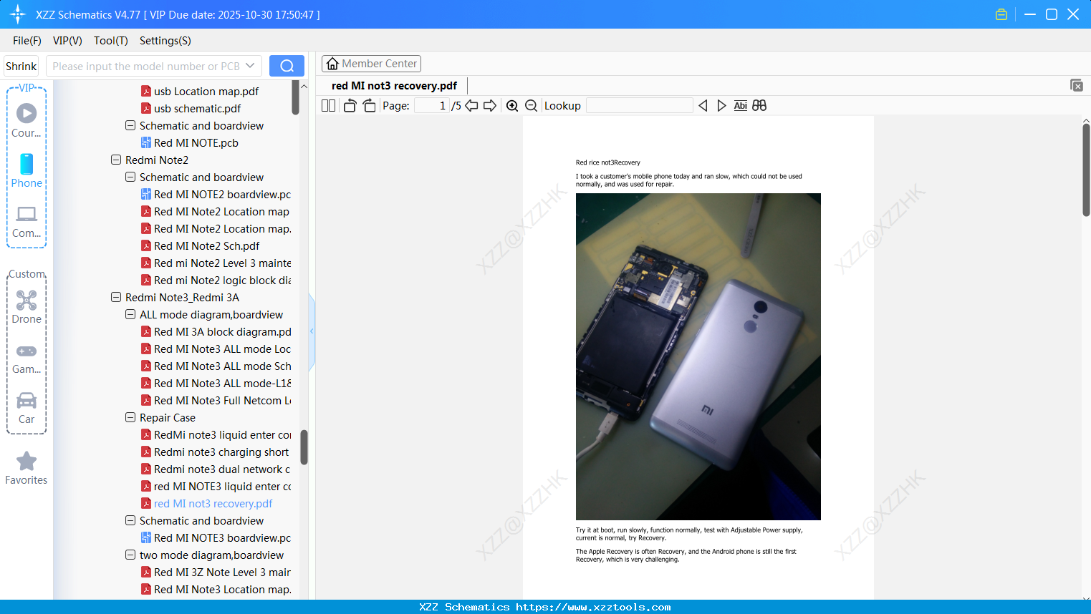
Task: Select the two-page view mode icon
Action: pyautogui.click(x=327, y=105)
